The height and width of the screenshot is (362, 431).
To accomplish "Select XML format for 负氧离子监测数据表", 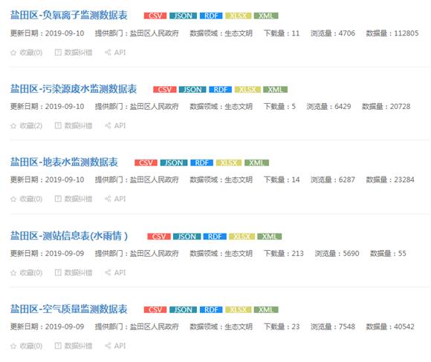I will [266, 16].
